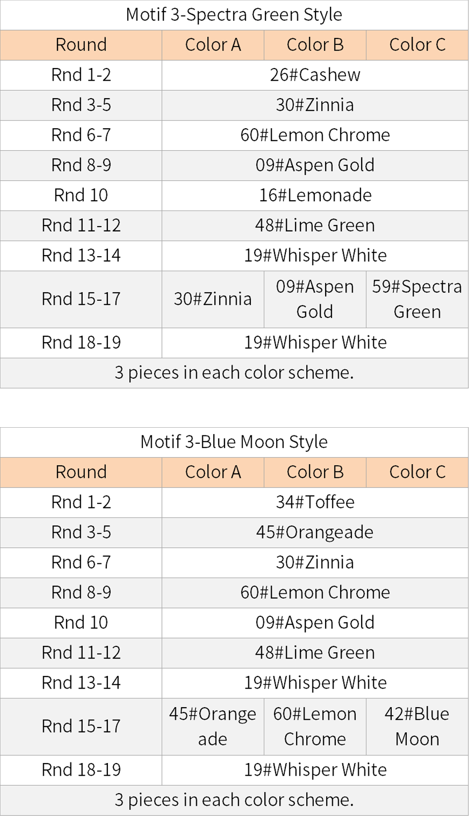The width and height of the screenshot is (469, 816).
Task: Click the Motif 3-Blue Moon Style title
Action: [x=234, y=442]
